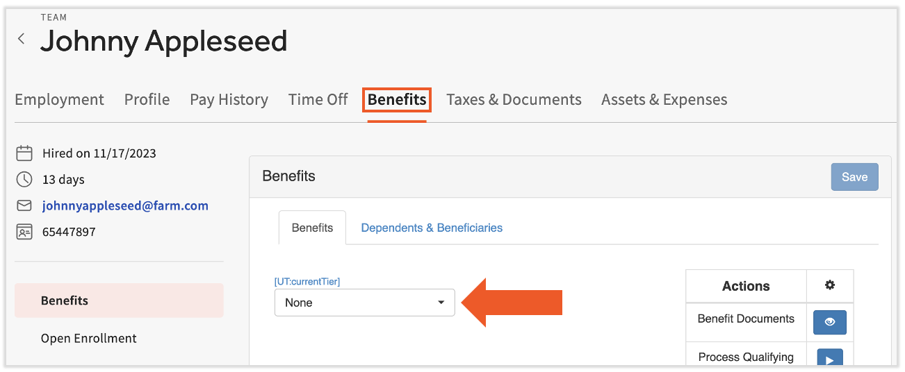Click the johnnyappleseed@farm.com email link

(125, 206)
